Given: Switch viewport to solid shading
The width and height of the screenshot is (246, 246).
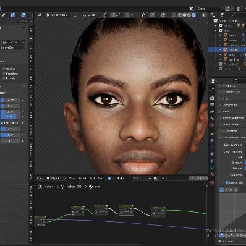Looking at the screenshot, I should 184,15.
